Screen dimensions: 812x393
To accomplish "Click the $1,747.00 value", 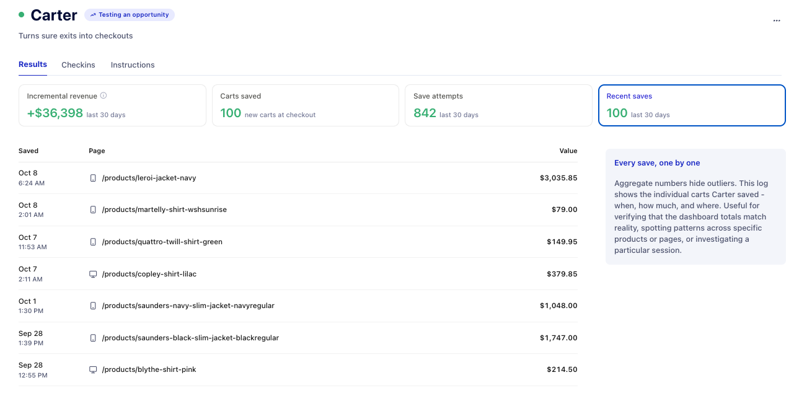I will [x=558, y=338].
